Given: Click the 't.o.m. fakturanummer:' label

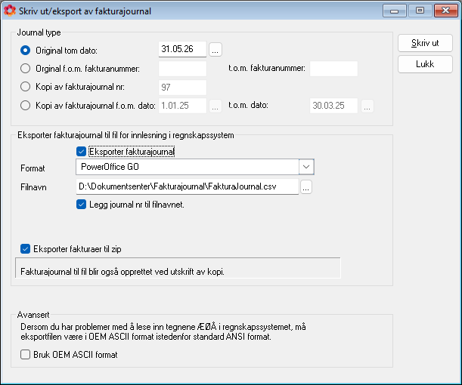Looking at the screenshot, I should point(267,68).
